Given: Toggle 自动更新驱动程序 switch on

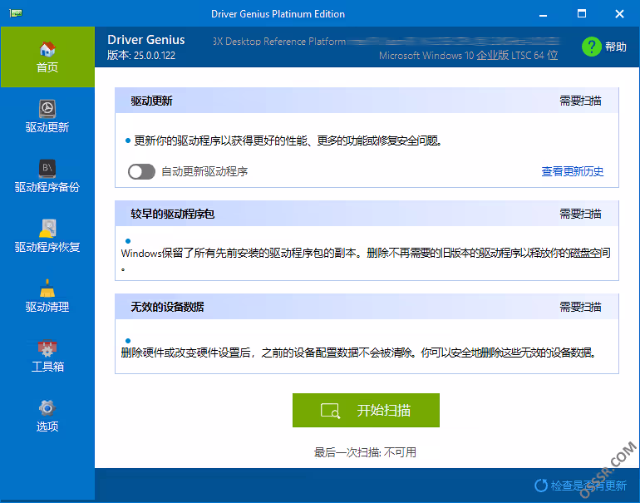Looking at the screenshot, I should 141,171.
